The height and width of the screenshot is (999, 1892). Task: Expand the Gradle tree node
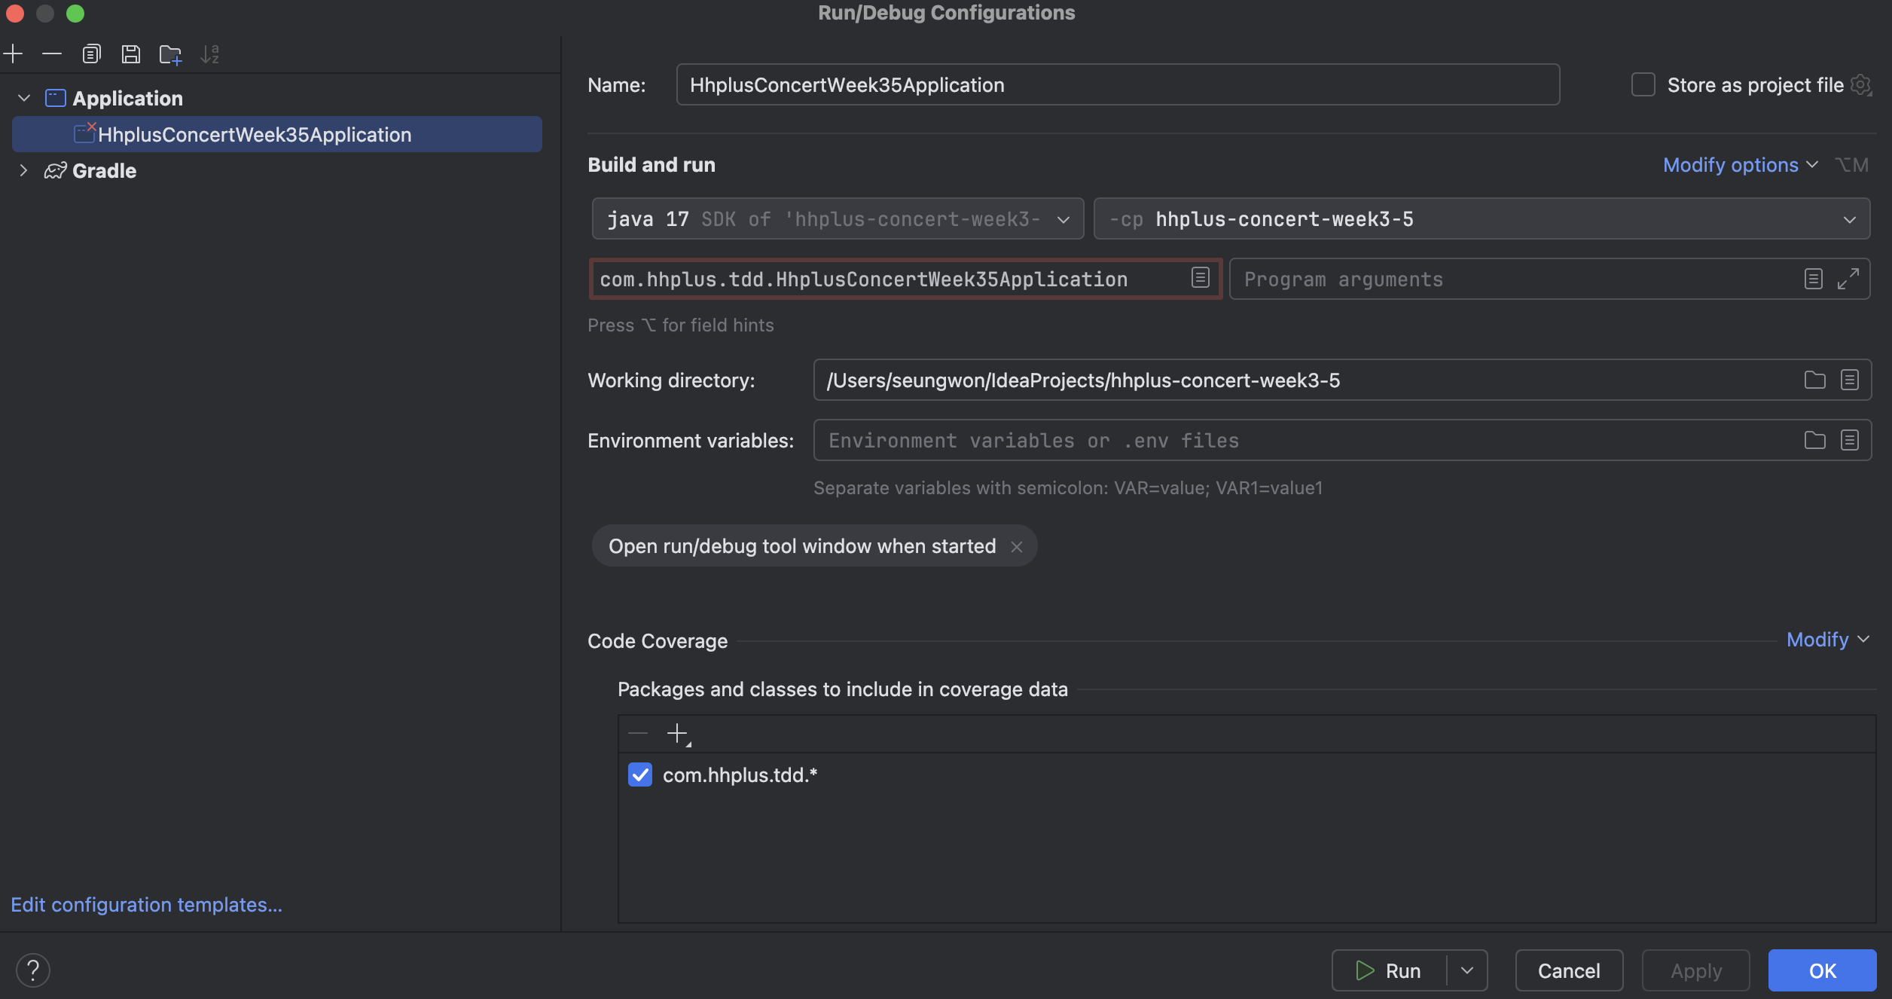[x=23, y=170]
